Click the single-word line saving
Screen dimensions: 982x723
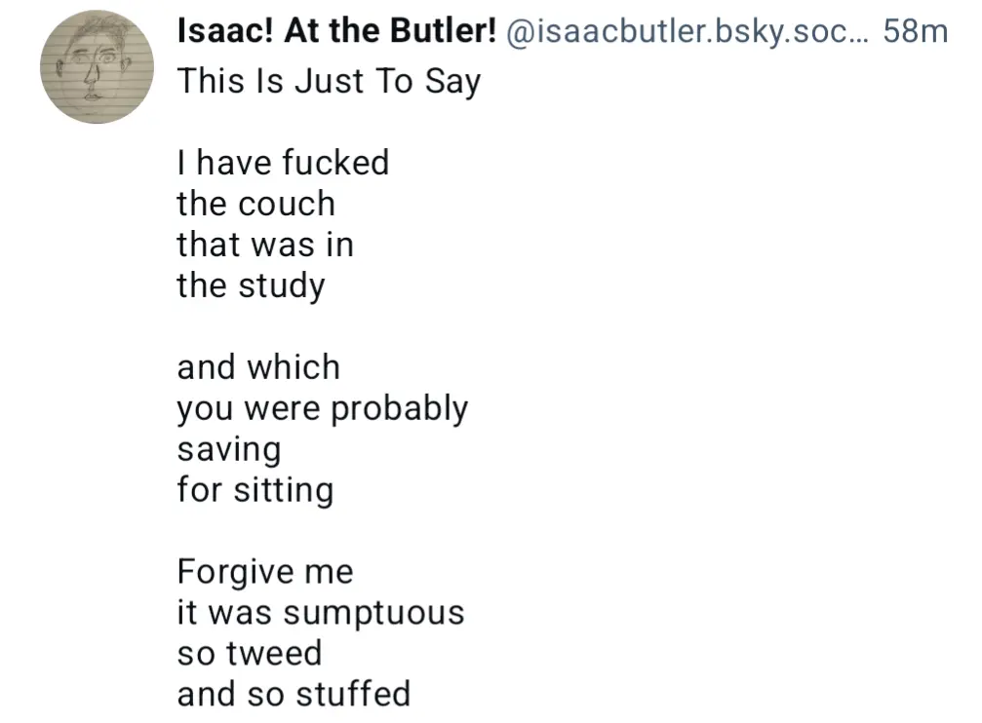(229, 450)
